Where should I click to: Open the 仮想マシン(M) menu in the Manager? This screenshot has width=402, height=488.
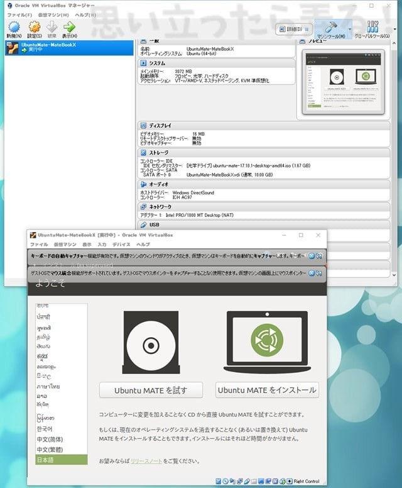point(53,14)
